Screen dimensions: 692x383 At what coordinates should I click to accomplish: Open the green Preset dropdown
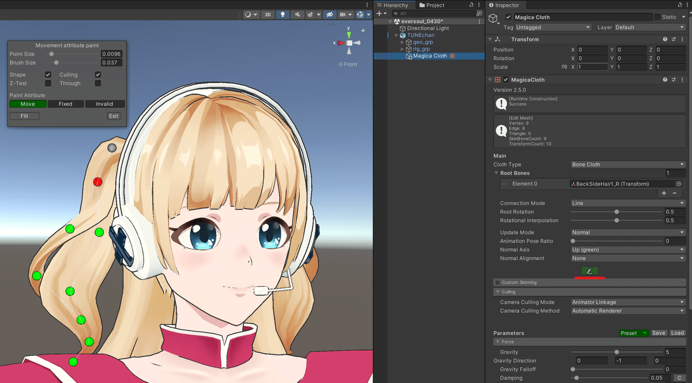tap(633, 333)
